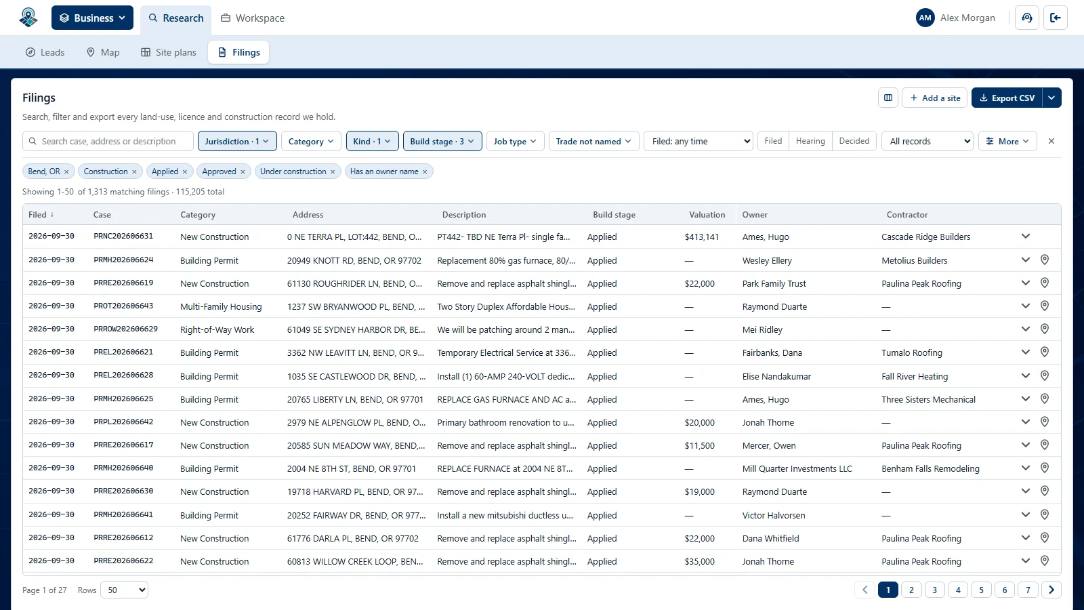The image size is (1084, 610).
Task: Open the Rows per page select
Action: (125, 590)
